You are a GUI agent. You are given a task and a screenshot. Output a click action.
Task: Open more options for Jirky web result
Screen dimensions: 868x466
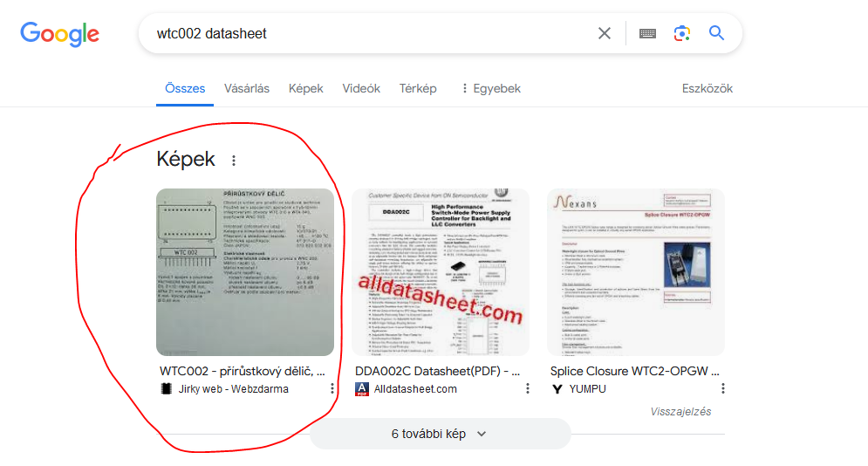pyautogui.click(x=332, y=388)
